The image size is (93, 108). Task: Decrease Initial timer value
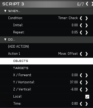click(x=81, y=25)
